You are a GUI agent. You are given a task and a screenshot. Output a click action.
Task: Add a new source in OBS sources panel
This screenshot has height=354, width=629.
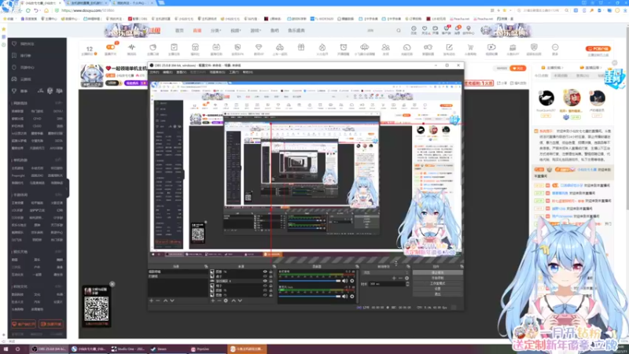(x=212, y=301)
